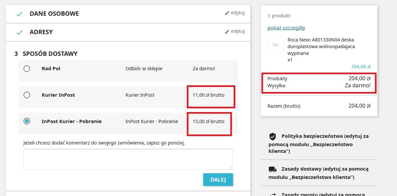The height and width of the screenshot is (196, 397).
Task: Click the green checkmark next to Adresy
Action: click(x=19, y=32)
